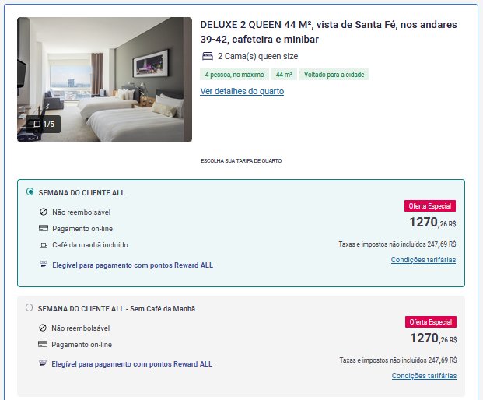The width and height of the screenshot is (483, 400).
Task: Open Condições tarifárias for the first rate
Action: pyautogui.click(x=423, y=260)
